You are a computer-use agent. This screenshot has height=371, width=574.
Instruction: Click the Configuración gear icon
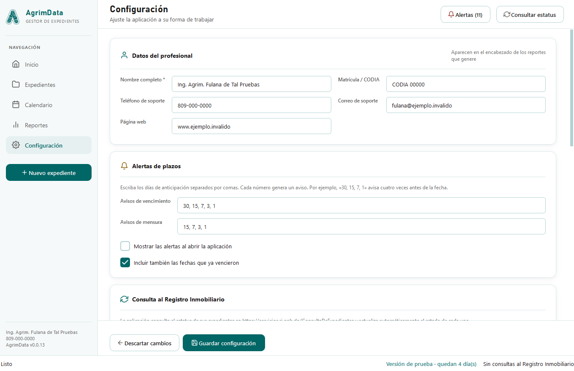pos(16,145)
